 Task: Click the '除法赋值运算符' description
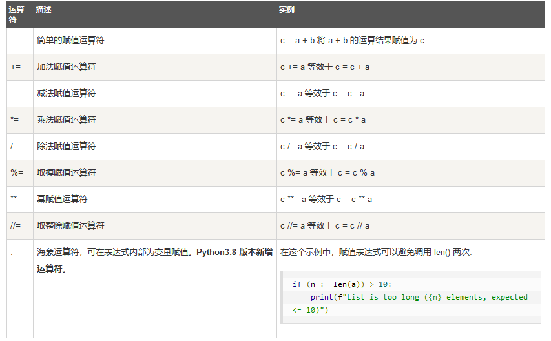(x=67, y=146)
